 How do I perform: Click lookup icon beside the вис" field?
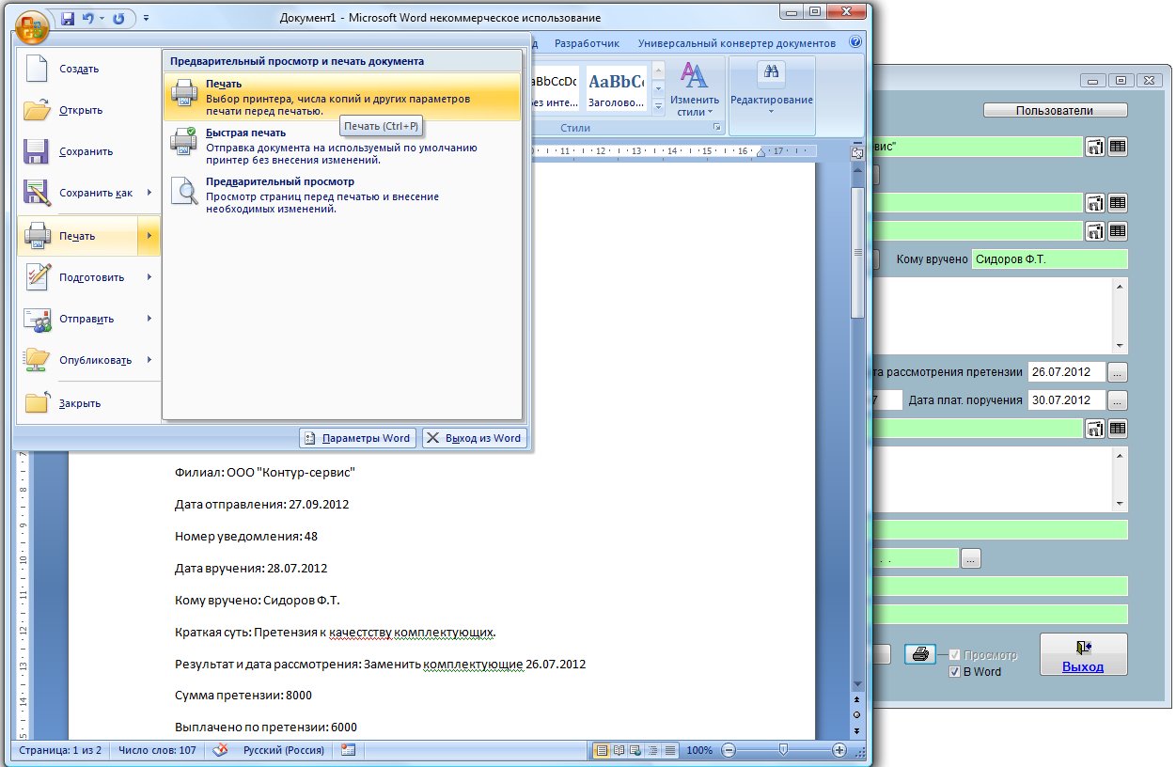(x=1095, y=147)
